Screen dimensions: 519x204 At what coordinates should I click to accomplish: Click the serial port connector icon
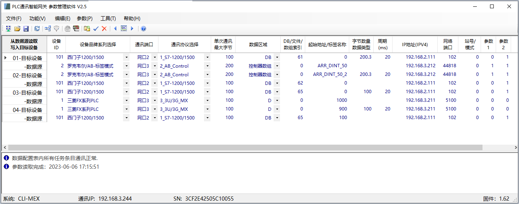click(x=56, y=29)
